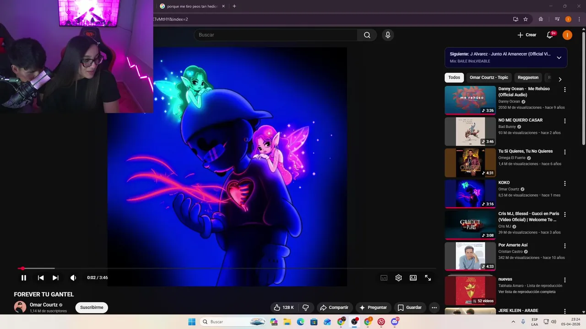Open the Windows Start menu
This screenshot has height=329, width=586.
(192, 322)
